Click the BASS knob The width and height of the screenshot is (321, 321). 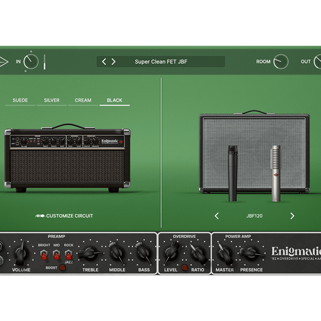(144, 253)
